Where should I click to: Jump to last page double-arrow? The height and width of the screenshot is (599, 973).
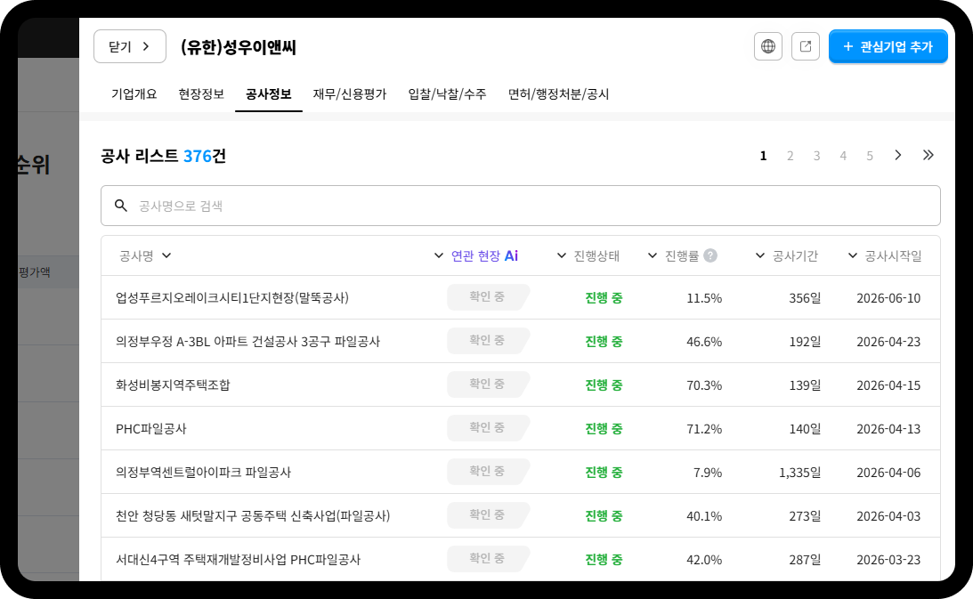(928, 155)
